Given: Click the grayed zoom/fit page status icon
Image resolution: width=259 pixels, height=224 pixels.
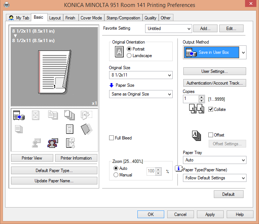Looking at the screenshot, I should click(x=36, y=115).
